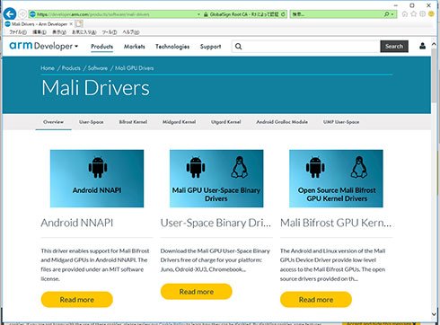Click the smiley feedback icon

coord(431,14)
